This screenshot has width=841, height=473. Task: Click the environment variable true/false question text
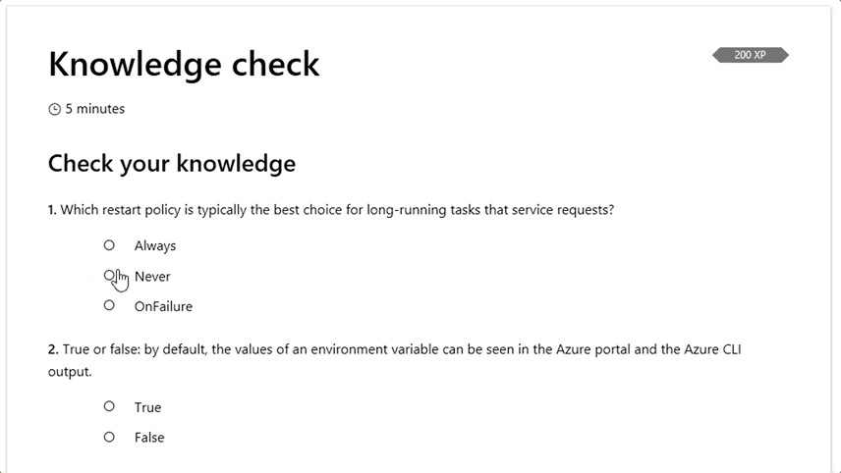[x=393, y=349]
